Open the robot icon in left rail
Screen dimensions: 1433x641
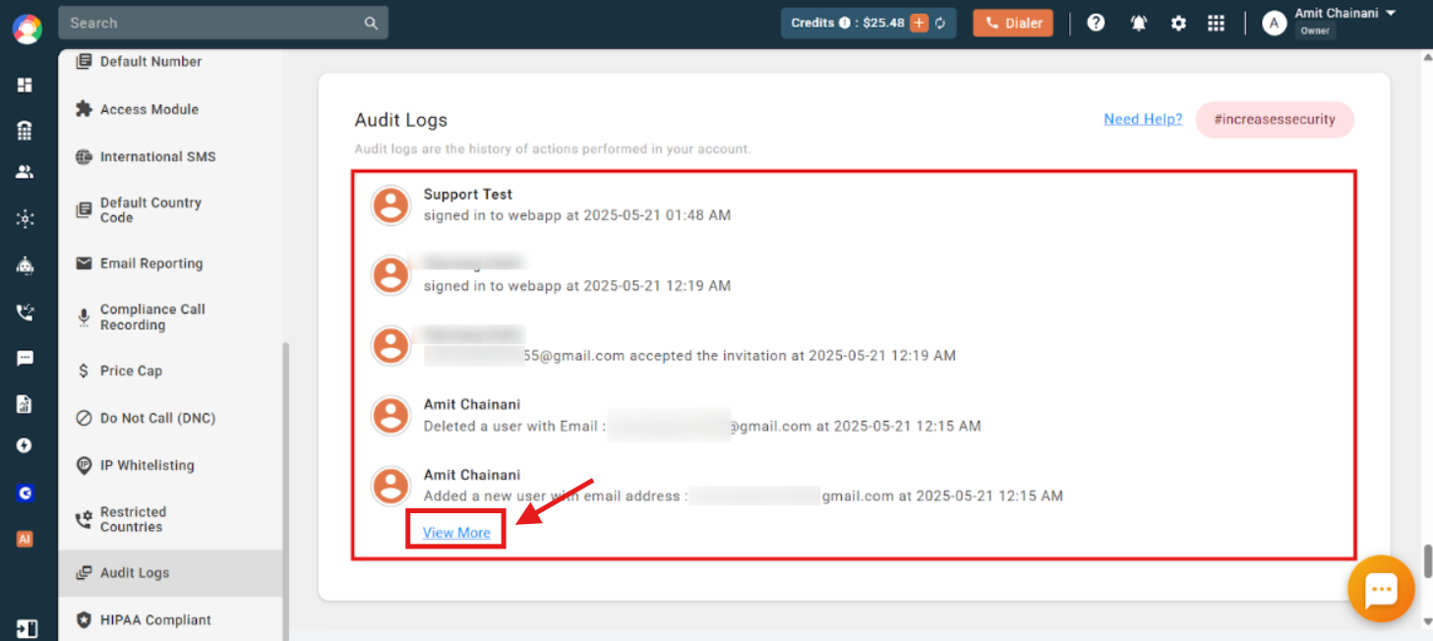[x=25, y=265]
